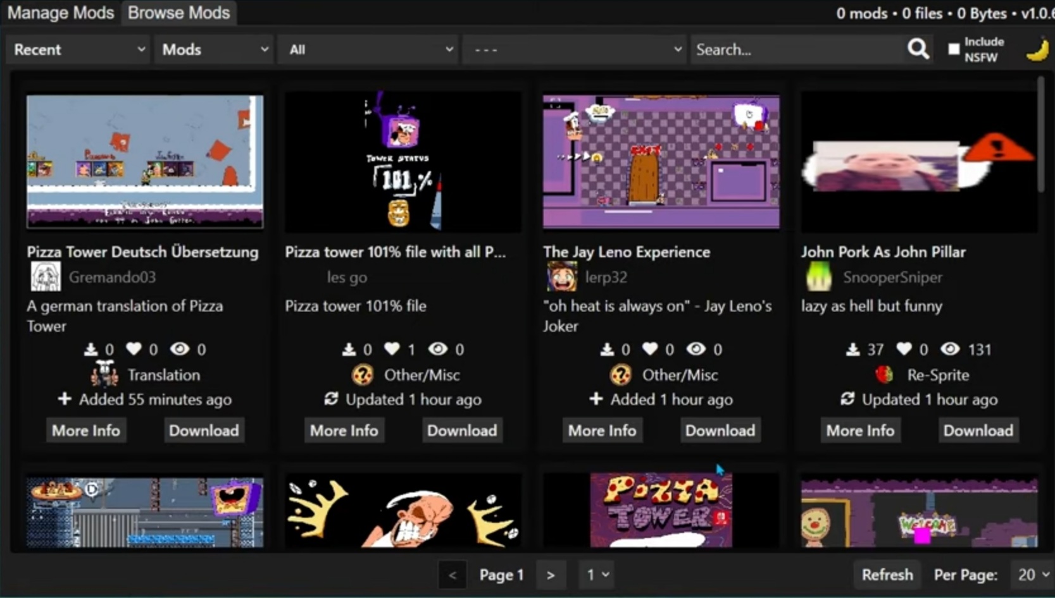Click Gremando03's avatar icon

coord(46,277)
